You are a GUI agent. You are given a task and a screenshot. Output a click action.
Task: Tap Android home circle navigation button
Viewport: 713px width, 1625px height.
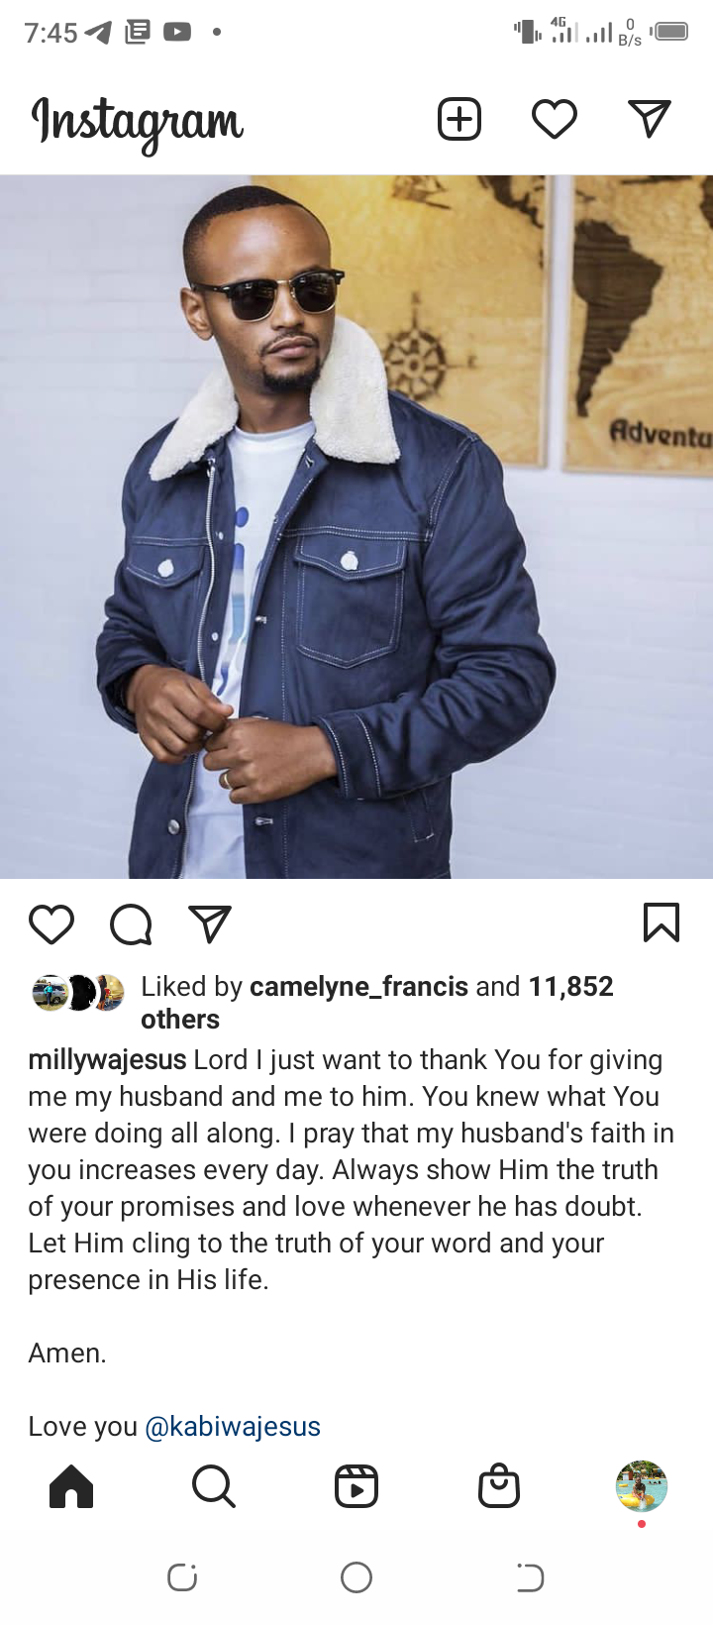click(356, 1577)
